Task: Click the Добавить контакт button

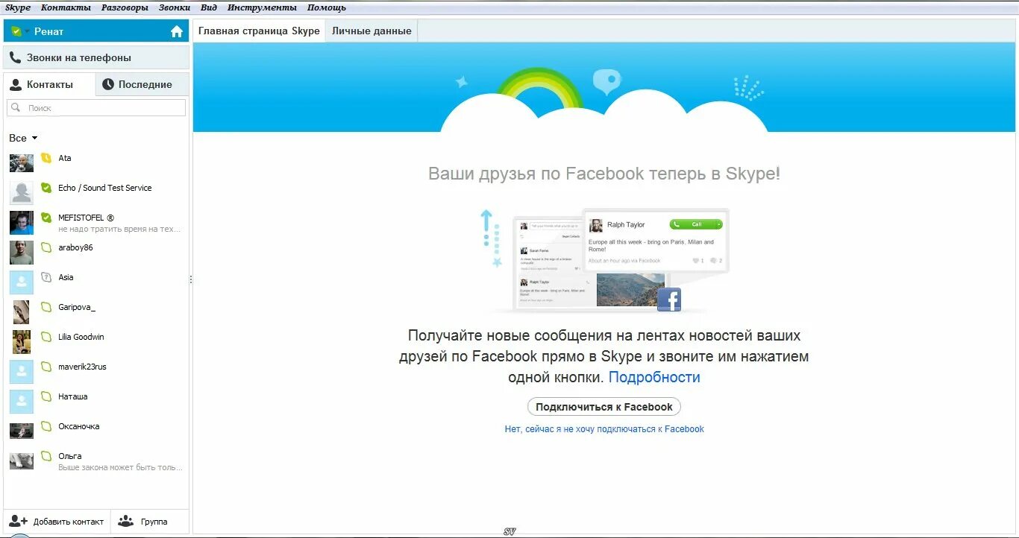Action: click(x=57, y=522)
